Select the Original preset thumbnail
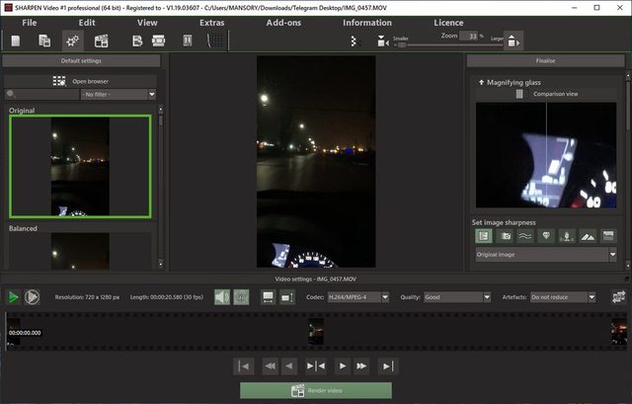Image resolution: width=632 pixels, height=404 pixels. pyautogui.click(x=80, y=166)
